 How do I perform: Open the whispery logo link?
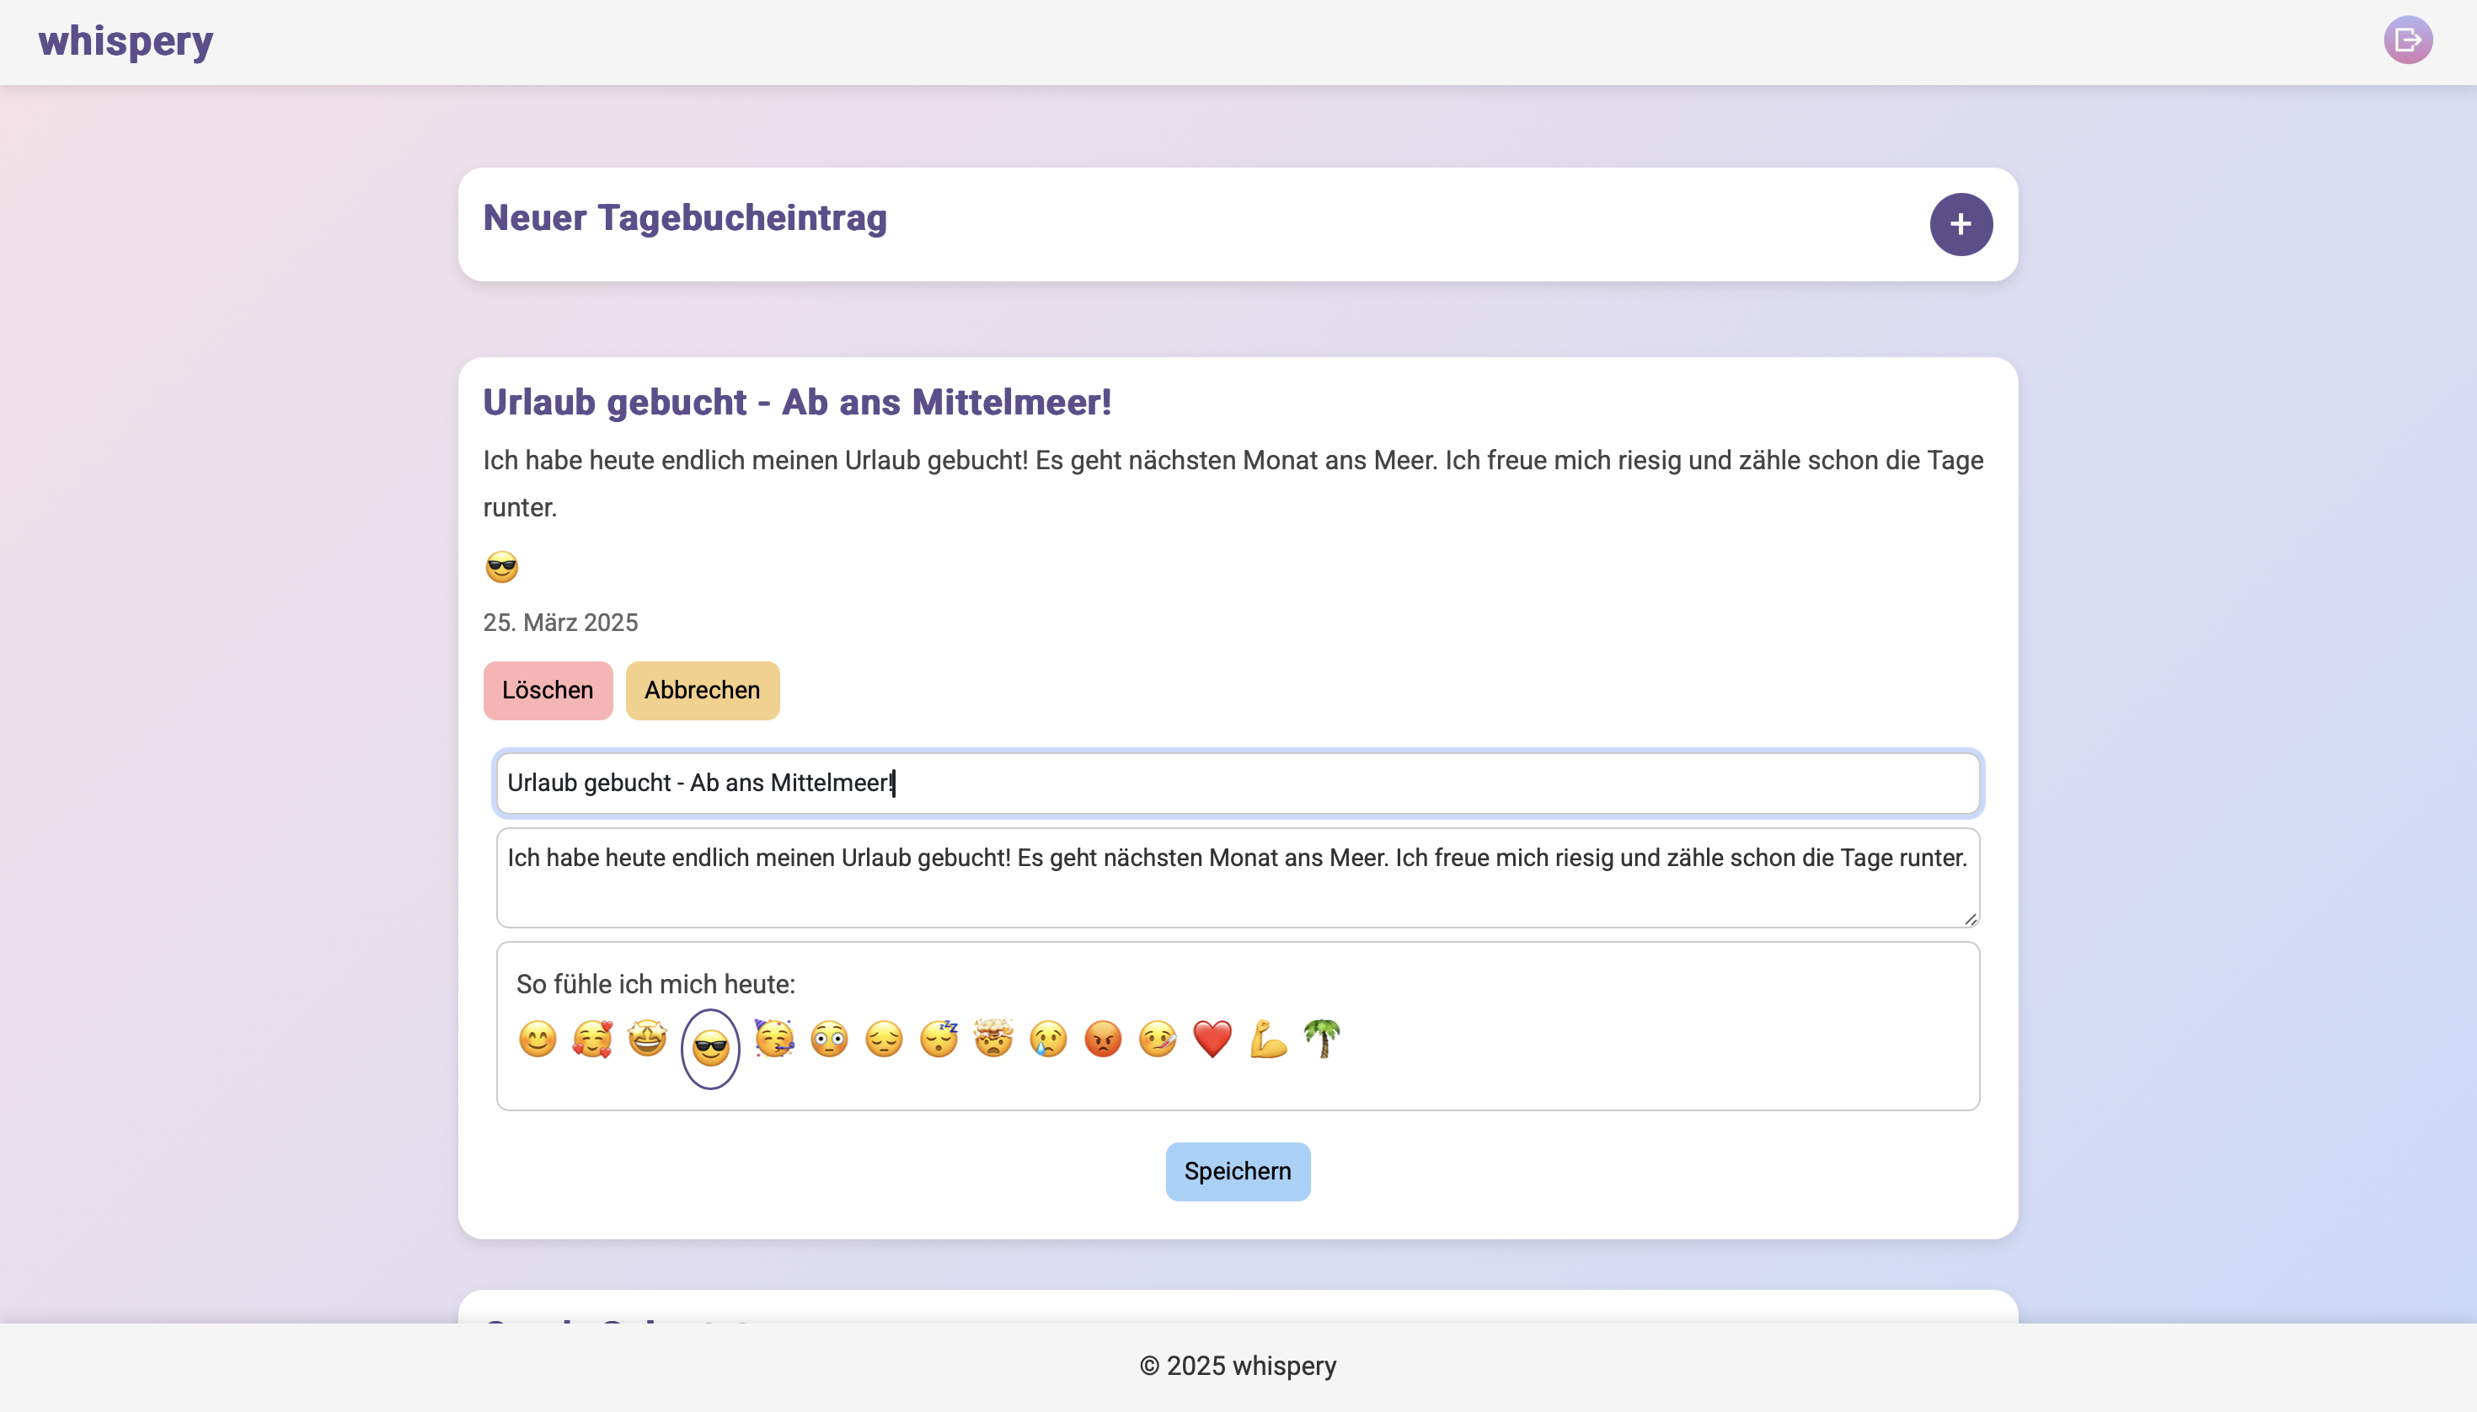point(126,40)
